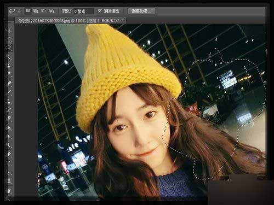
Task: Select the Brush tool
Action: pos(9,92)
